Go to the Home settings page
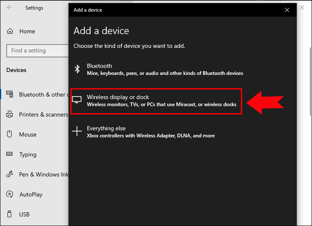The image size is (312, 226). (x=27, y=31)
